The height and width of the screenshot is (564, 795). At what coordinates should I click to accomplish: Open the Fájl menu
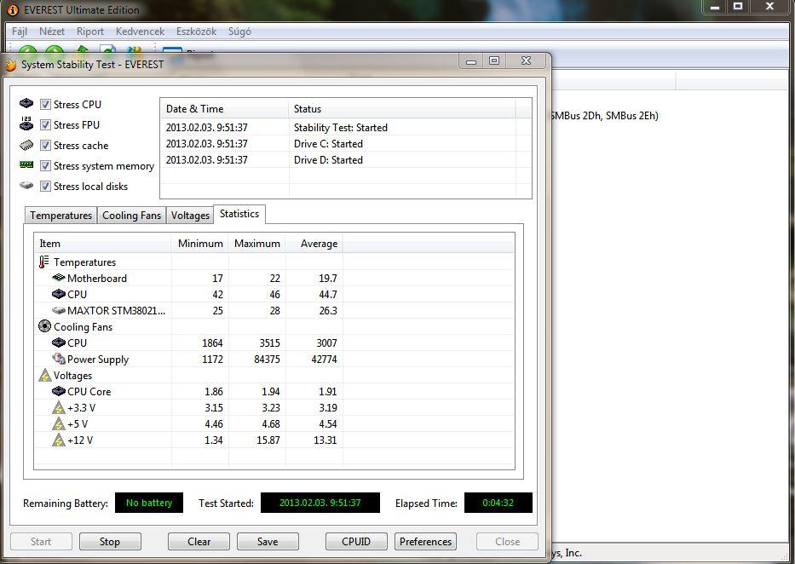click(x=20, y=32)
